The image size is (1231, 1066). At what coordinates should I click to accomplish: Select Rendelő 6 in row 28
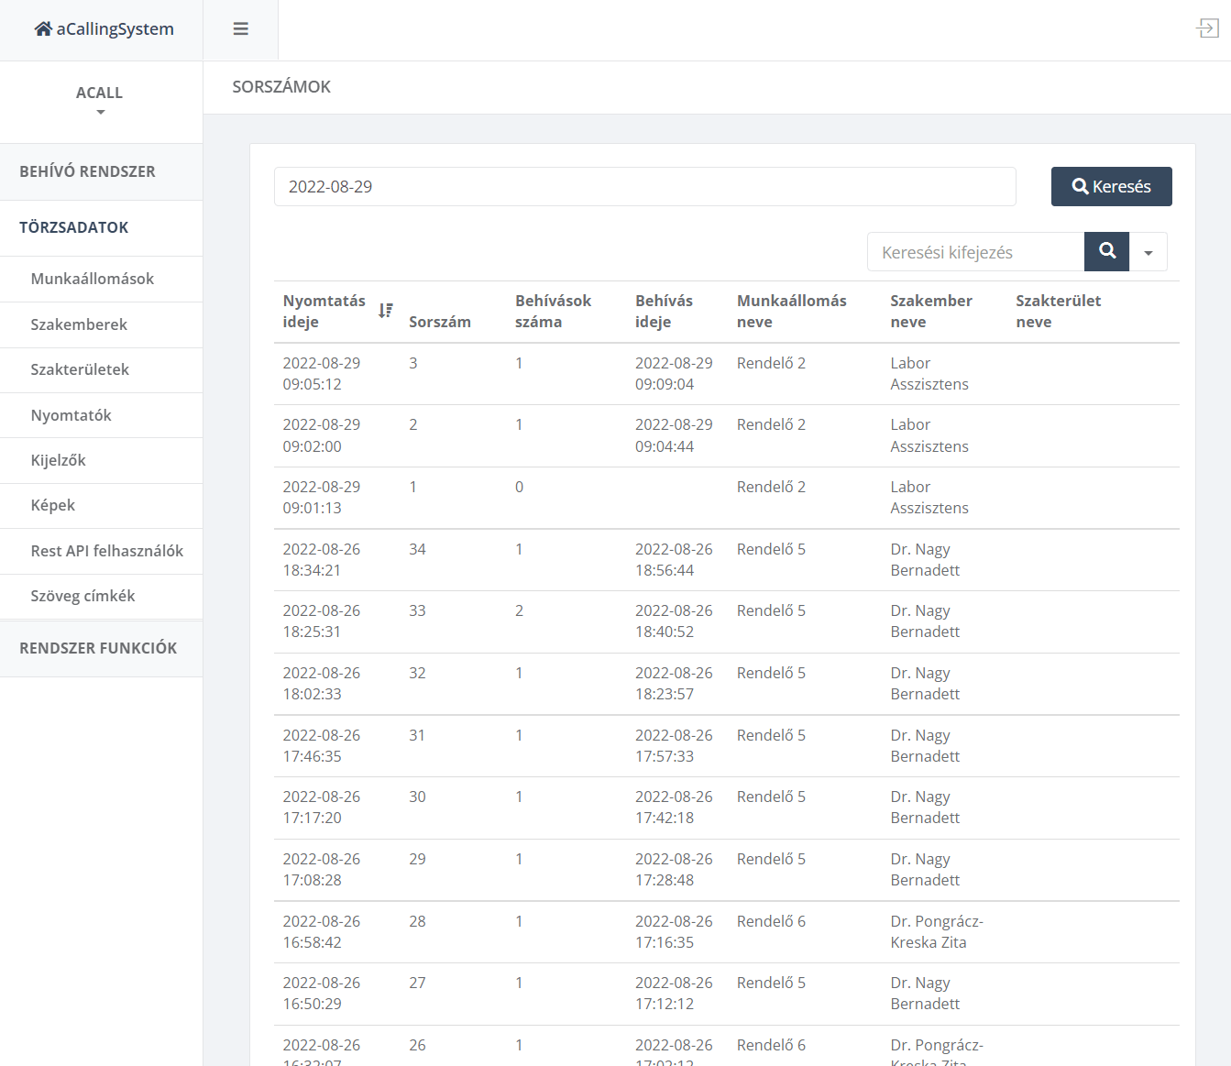click(x=771, y=921)
